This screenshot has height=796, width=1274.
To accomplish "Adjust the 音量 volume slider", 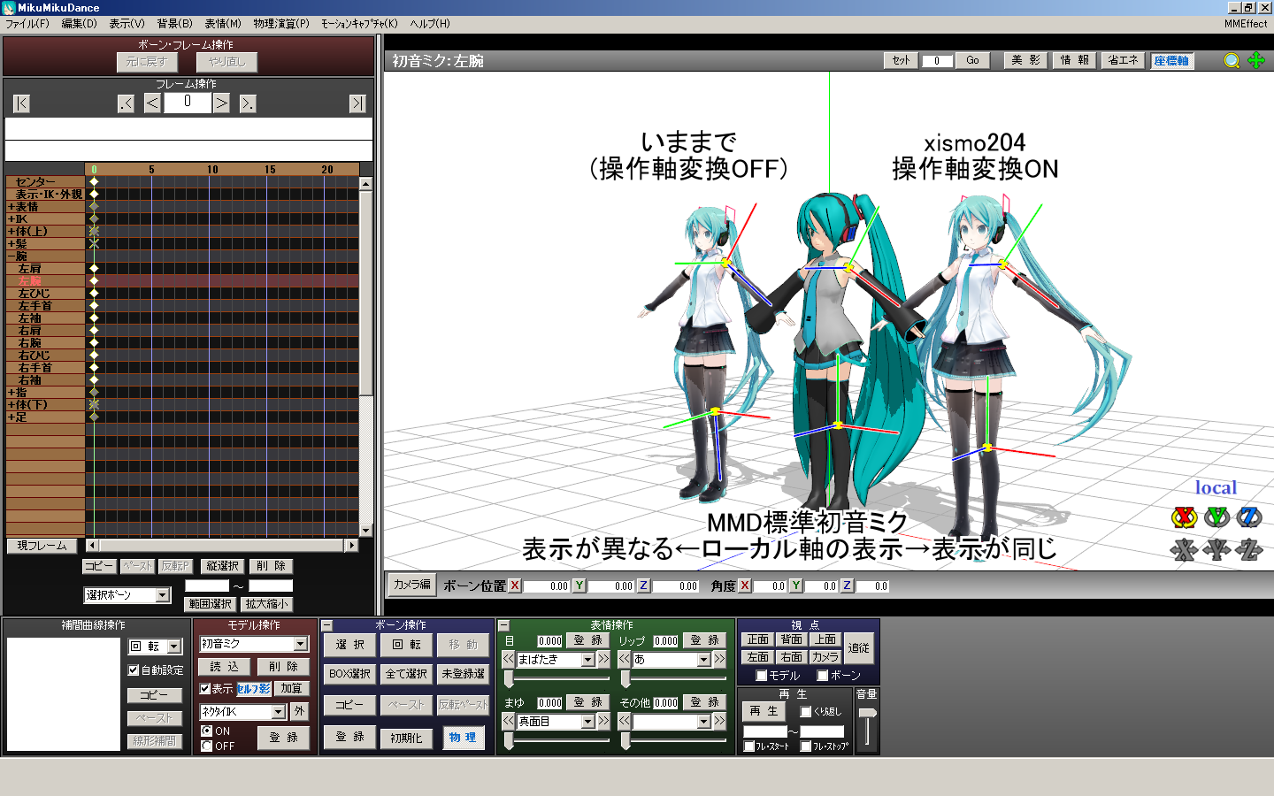I will pos(867,713).
